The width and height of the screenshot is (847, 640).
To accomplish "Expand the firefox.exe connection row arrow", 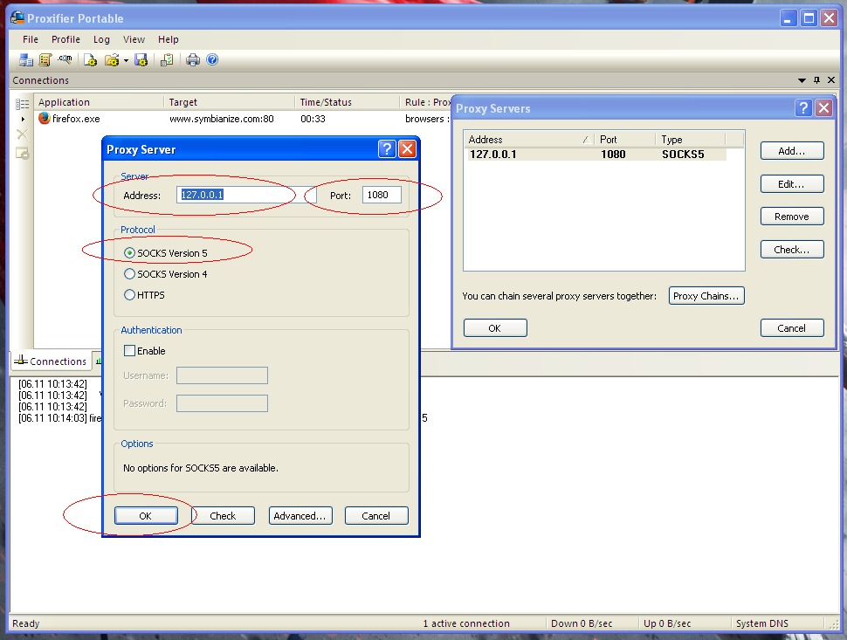I will pyautogui.click(x=23, y=119).
